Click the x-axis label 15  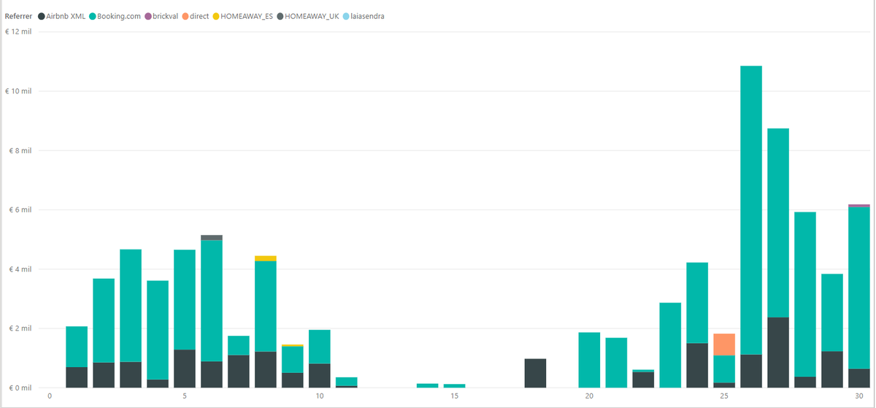pyautogui.click(x=454, y=396)
